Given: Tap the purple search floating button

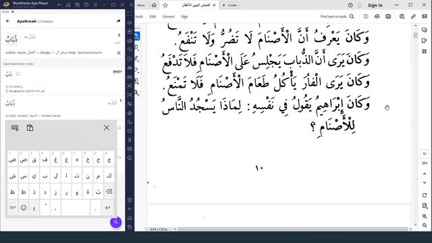Looking at the screenshot, I should pos(115,222).
